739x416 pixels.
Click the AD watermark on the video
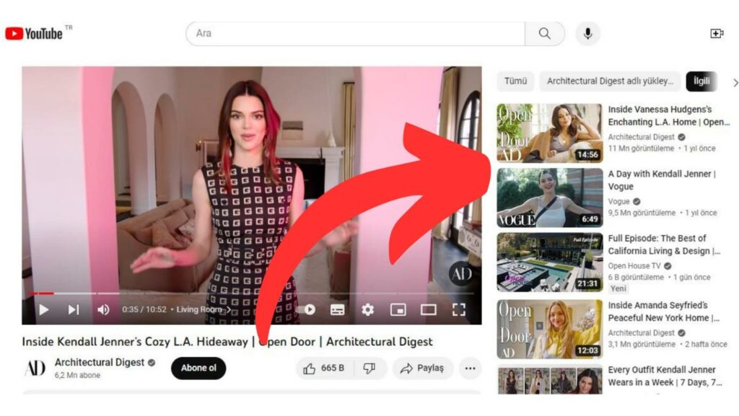[x=461, y=274]
